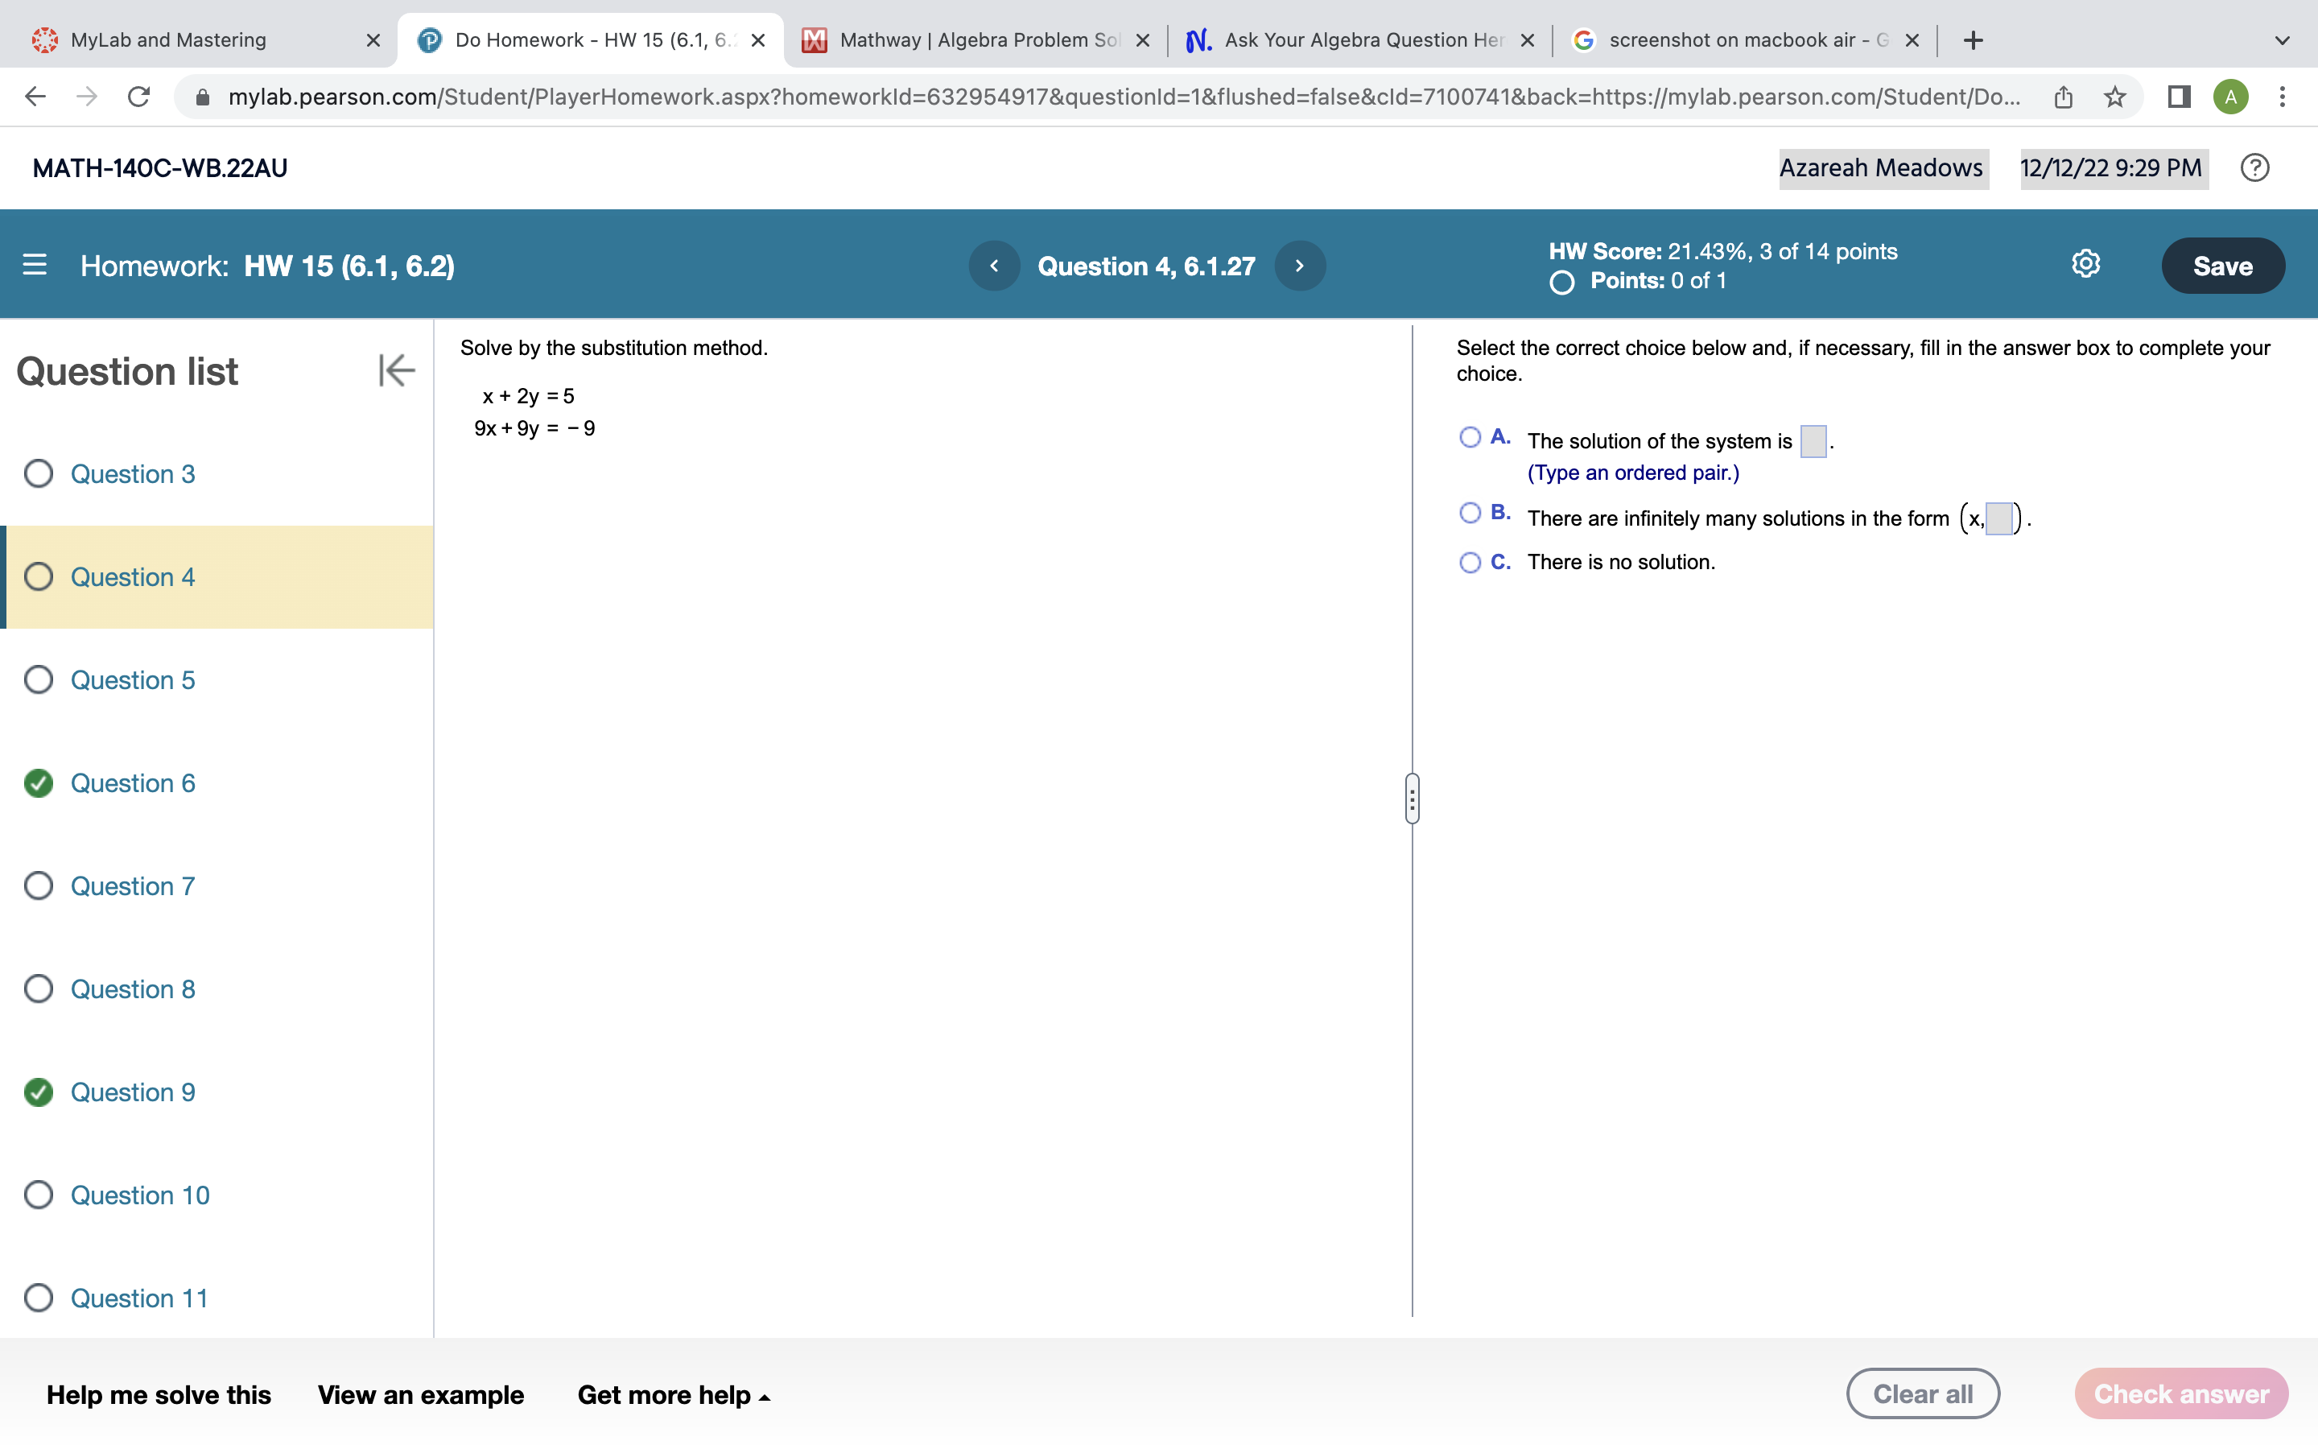The image size is (2318, 1449).
Task: Open the Chrome profile avatar
Action: click(2232, 96)
